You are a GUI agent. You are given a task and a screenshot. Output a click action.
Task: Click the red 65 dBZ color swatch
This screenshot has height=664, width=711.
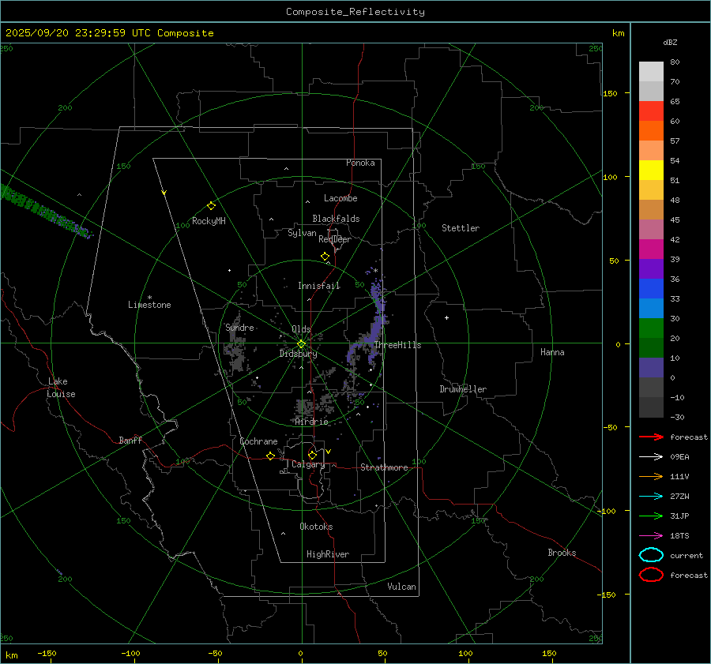651,111
